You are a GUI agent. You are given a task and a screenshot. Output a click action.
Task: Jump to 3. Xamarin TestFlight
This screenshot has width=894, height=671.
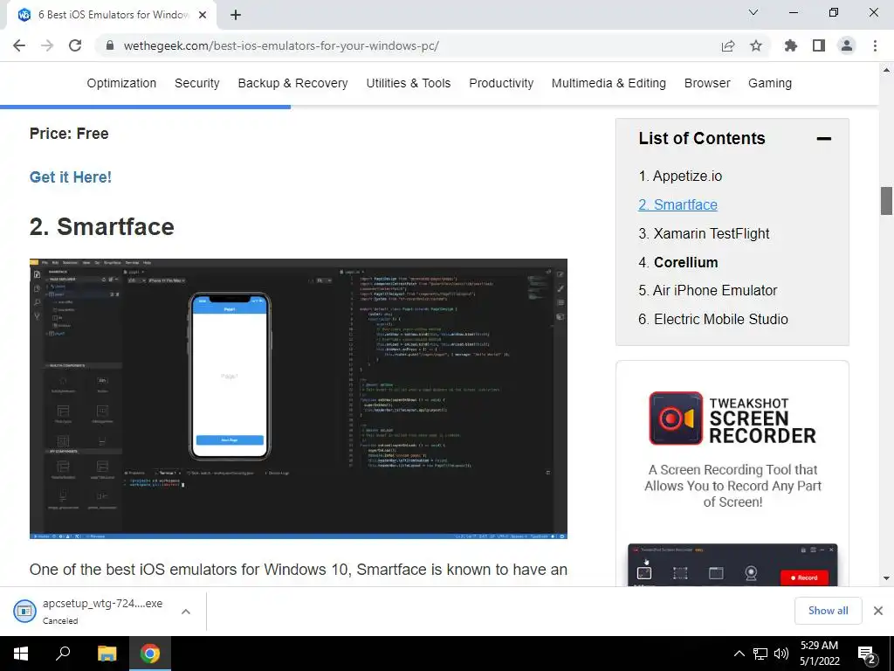click(705, 233)
